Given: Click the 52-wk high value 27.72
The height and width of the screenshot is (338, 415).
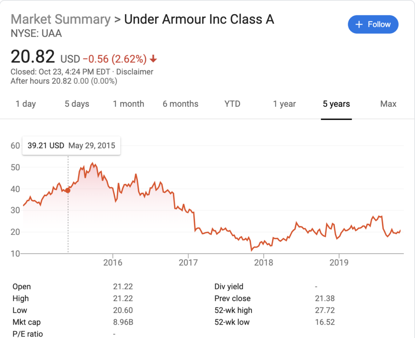Looking at the screenshot, I should click(x=325, y=310).
